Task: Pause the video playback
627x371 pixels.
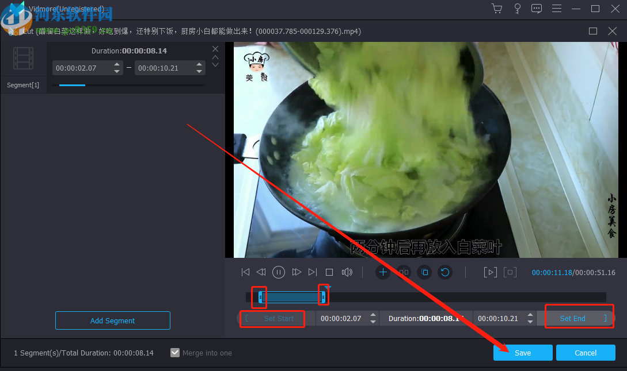Action: 279,272
